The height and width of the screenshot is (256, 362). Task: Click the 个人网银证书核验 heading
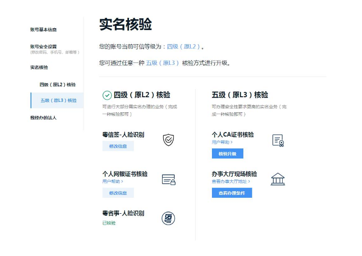pyautogui.click(x=125, y=174)
